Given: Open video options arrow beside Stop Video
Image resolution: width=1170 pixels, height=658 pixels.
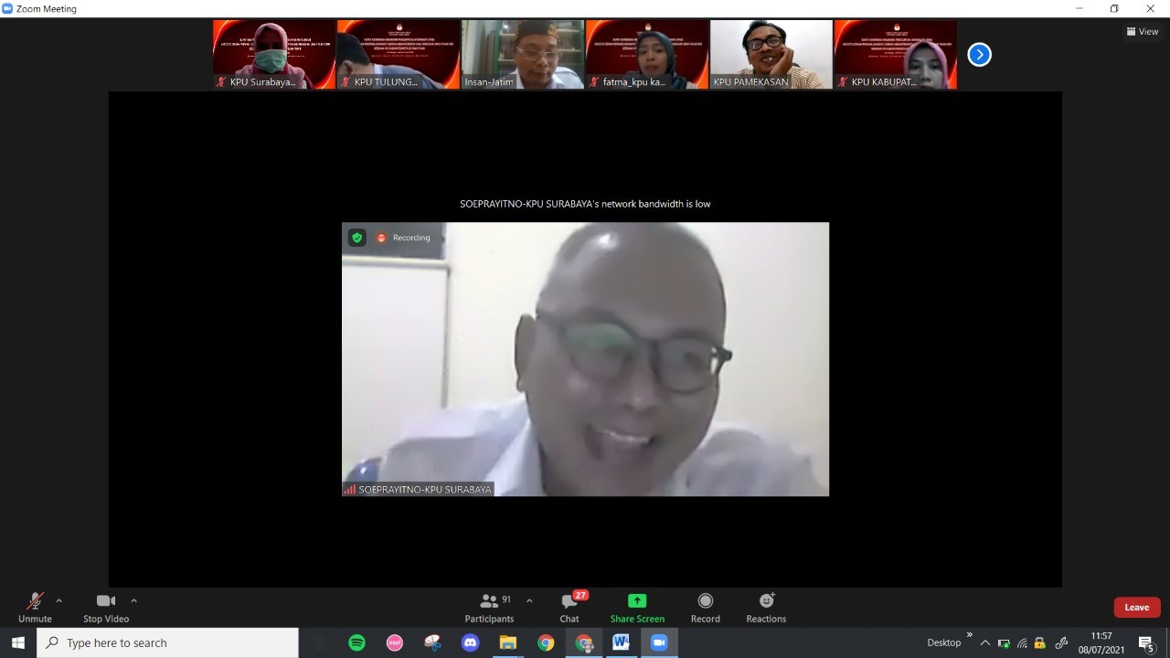Looking at the screenshot, I should pyautogui.click(x=133, y=600).
